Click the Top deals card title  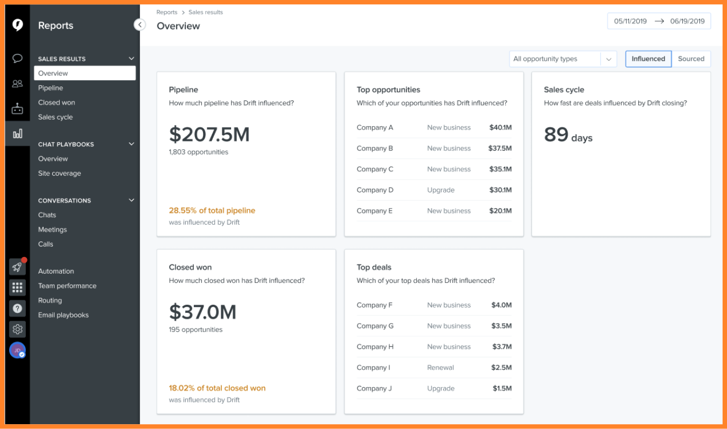[374, 267]
